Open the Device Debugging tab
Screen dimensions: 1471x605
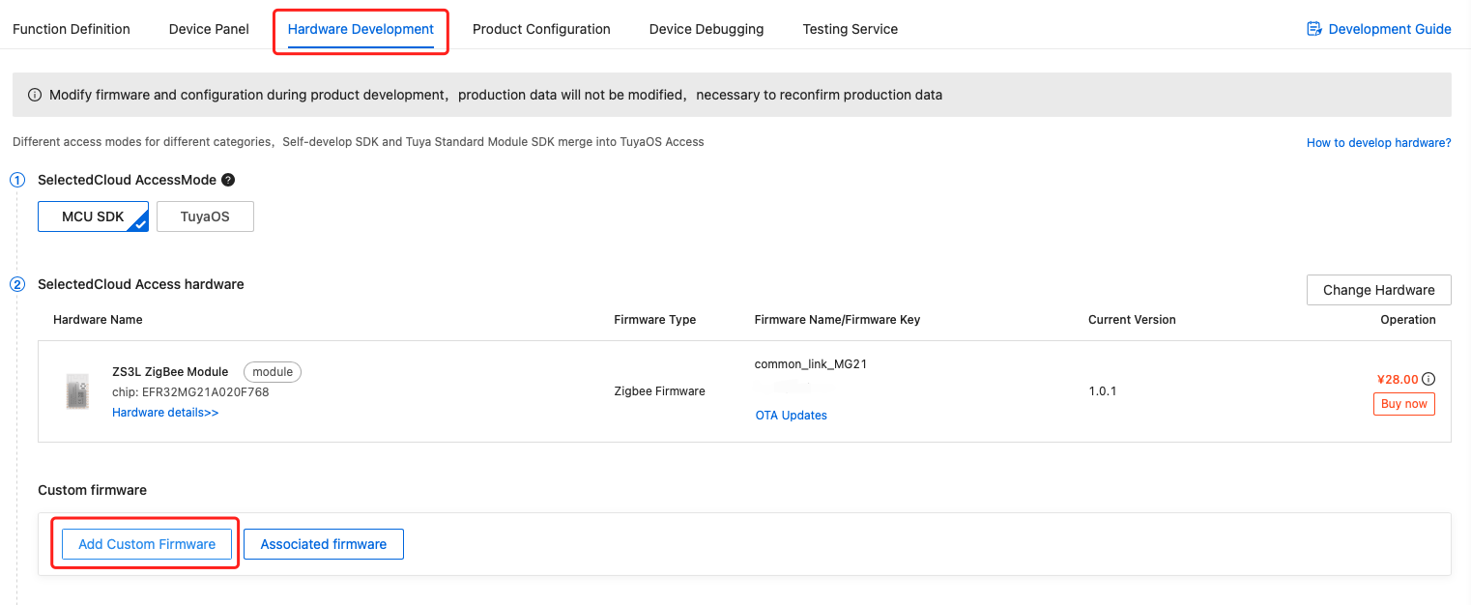point(707,29)
